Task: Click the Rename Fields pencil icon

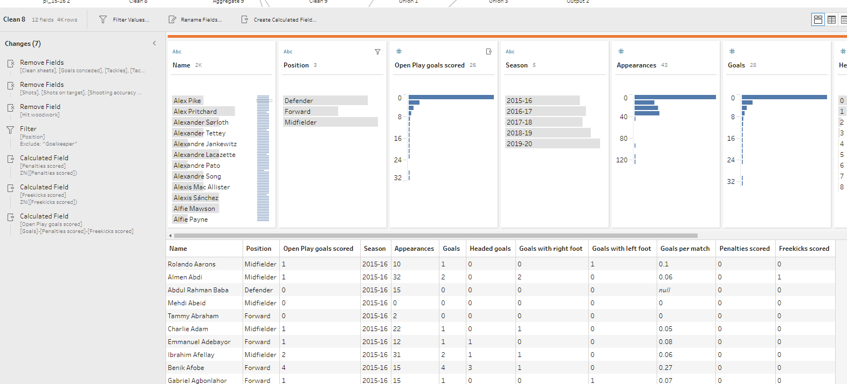Action: coord(173,19)
